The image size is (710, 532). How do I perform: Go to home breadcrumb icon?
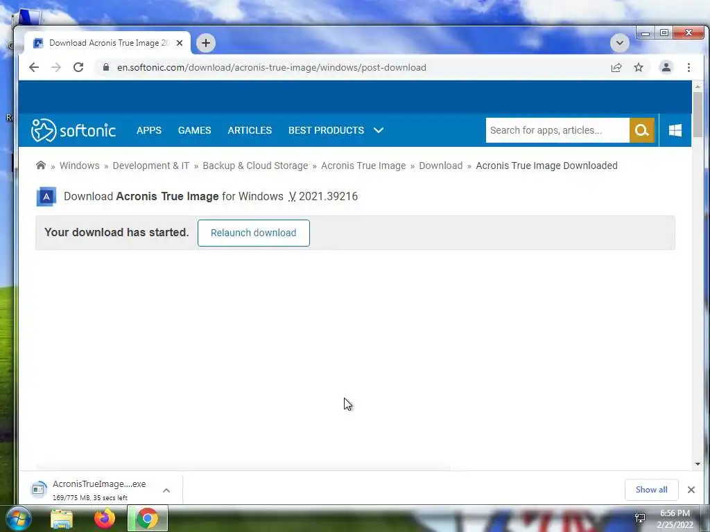[x=41, y=165]
